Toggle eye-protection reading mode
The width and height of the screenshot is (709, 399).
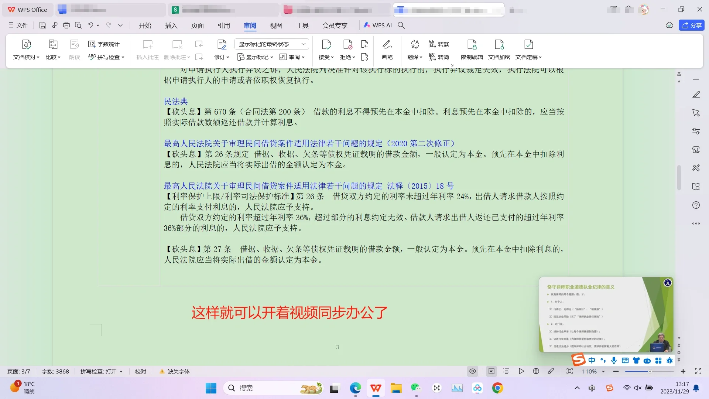[473, 371]
